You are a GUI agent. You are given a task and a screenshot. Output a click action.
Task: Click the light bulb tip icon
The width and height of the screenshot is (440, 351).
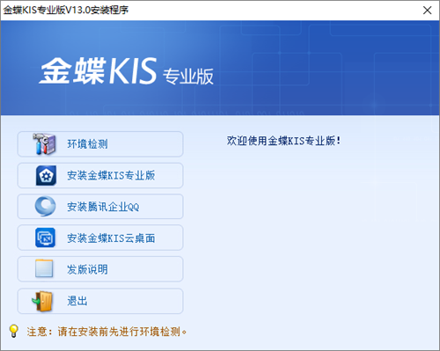(x=14, y=331)
